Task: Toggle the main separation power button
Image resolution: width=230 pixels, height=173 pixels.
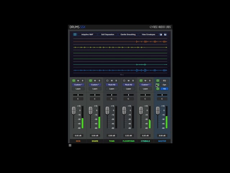Action: tap(75, 35)
